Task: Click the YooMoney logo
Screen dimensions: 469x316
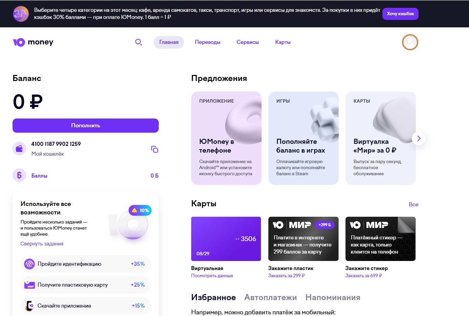Action: coord(33,42)
